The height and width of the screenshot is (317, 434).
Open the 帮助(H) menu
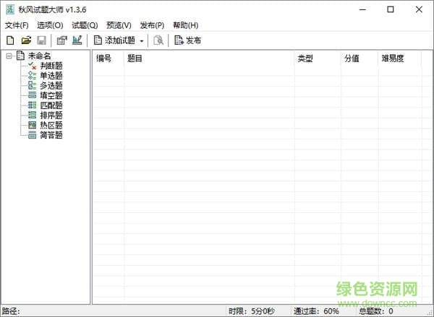tap(185, 25)
